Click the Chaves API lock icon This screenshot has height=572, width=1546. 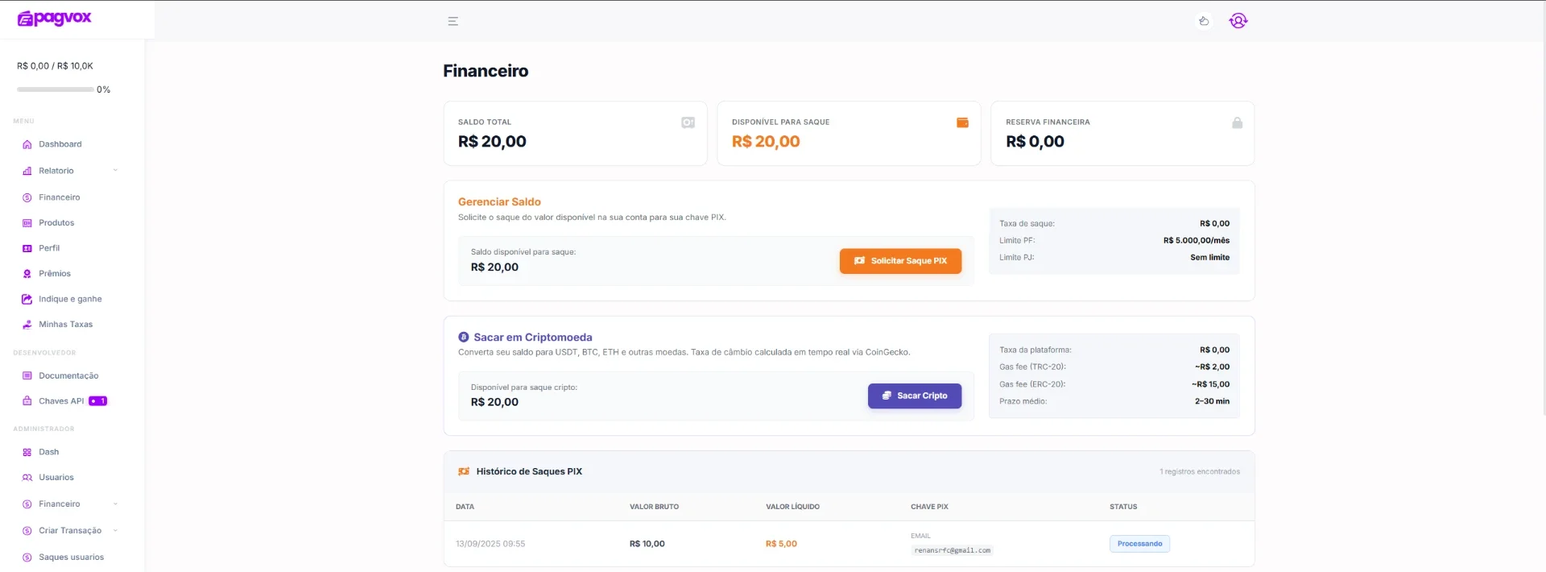(27, 401)
